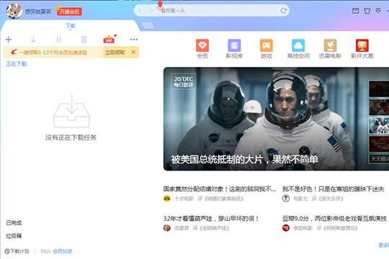The width and height of the screenshot is (389, 259).
Task: Click the 天天精彩 banner label
Action: 379,159
